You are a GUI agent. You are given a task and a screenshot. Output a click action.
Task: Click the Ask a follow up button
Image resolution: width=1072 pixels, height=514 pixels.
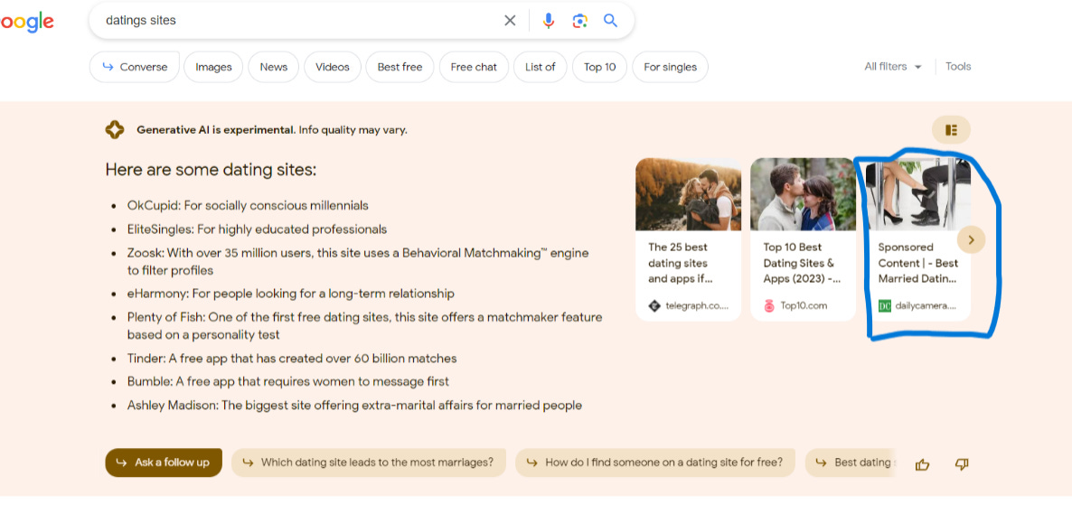click(164, 463)
